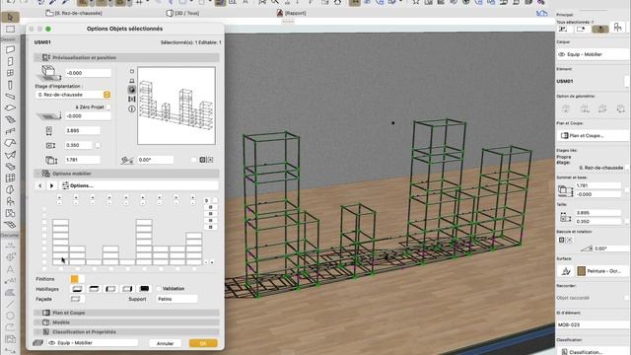
Task: Open the Equip - Mobilier layer dropdown in dialog
Action: tap(93, 343)
